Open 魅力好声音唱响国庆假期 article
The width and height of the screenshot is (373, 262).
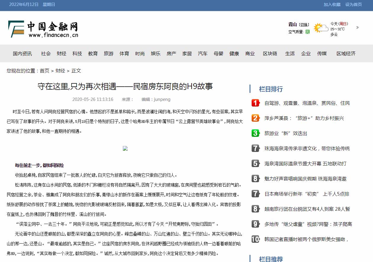[306, 179]
